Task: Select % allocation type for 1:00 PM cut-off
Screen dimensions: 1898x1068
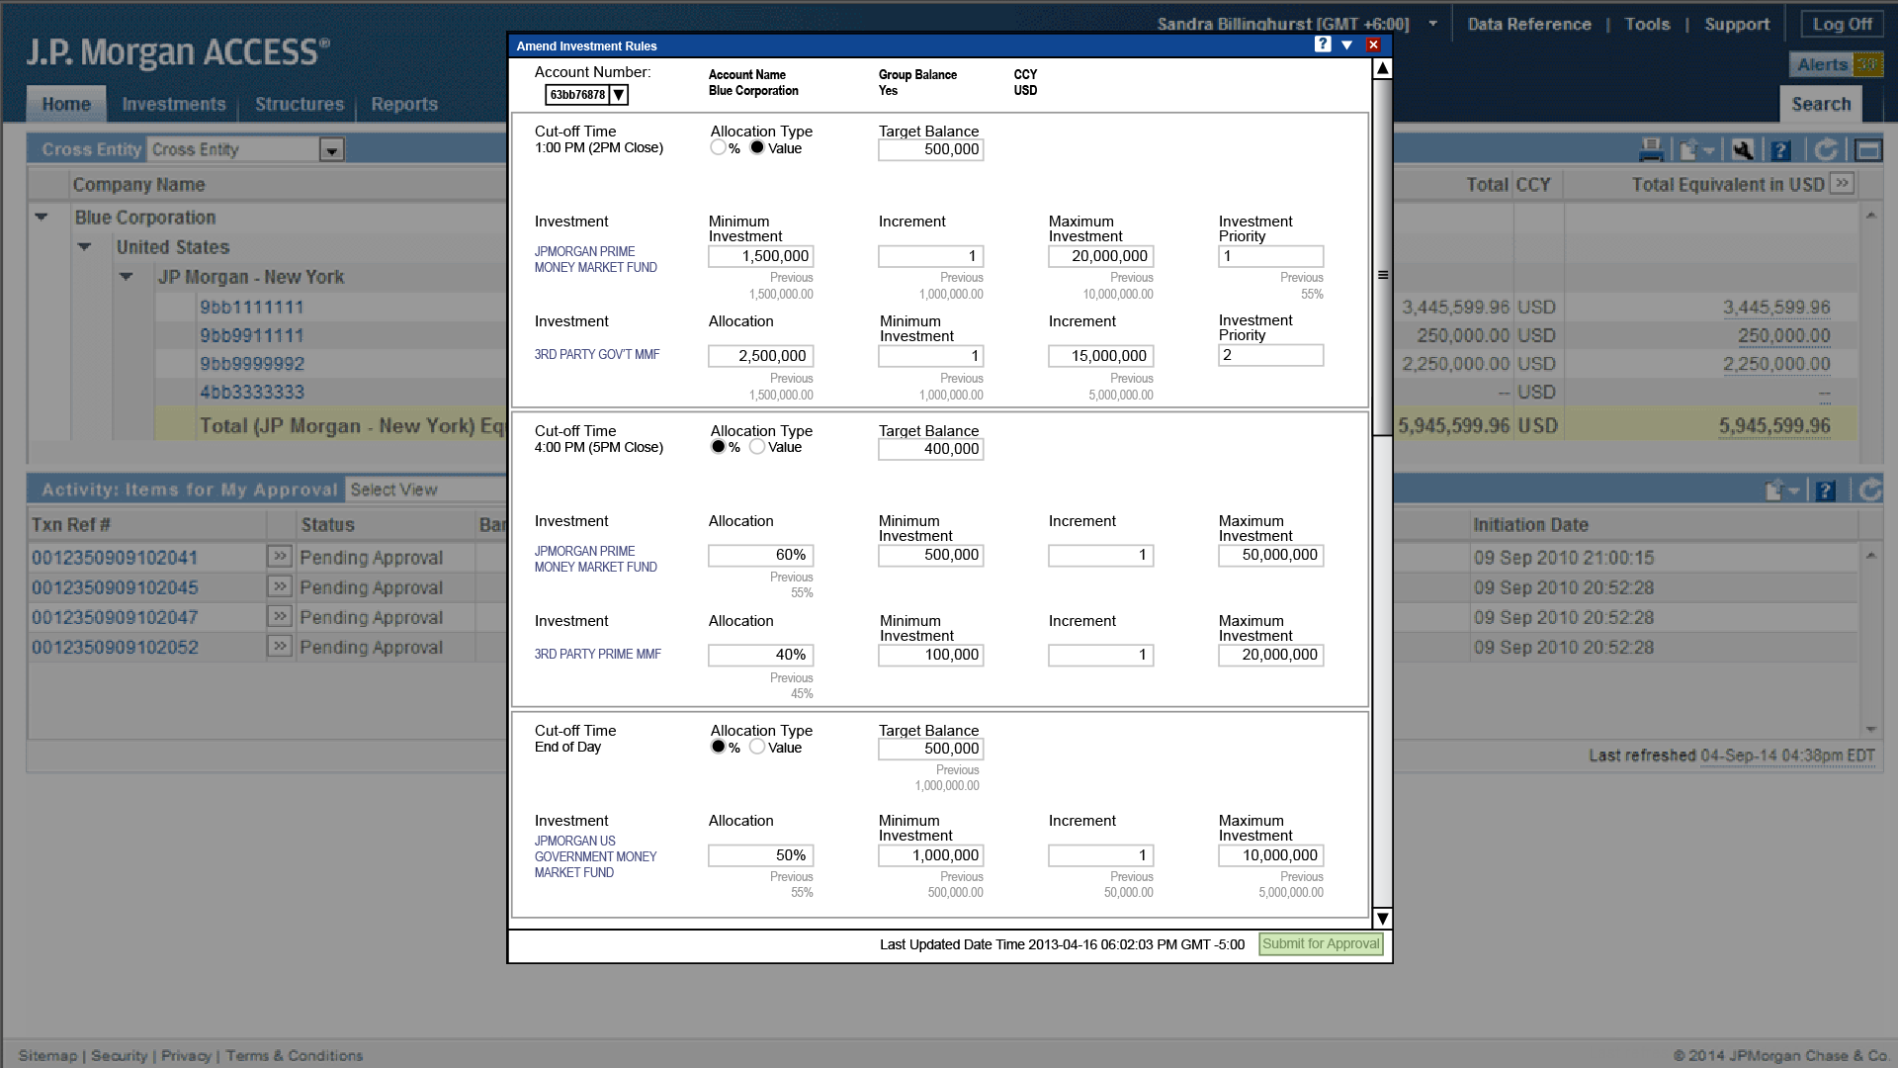Action: pyautogui.click(x=718, y=147)
